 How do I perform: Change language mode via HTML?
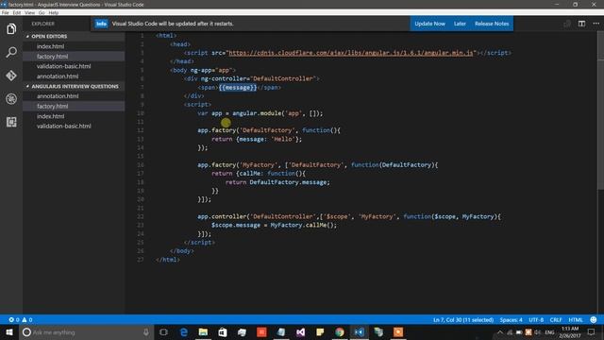(x=576, y=319)
